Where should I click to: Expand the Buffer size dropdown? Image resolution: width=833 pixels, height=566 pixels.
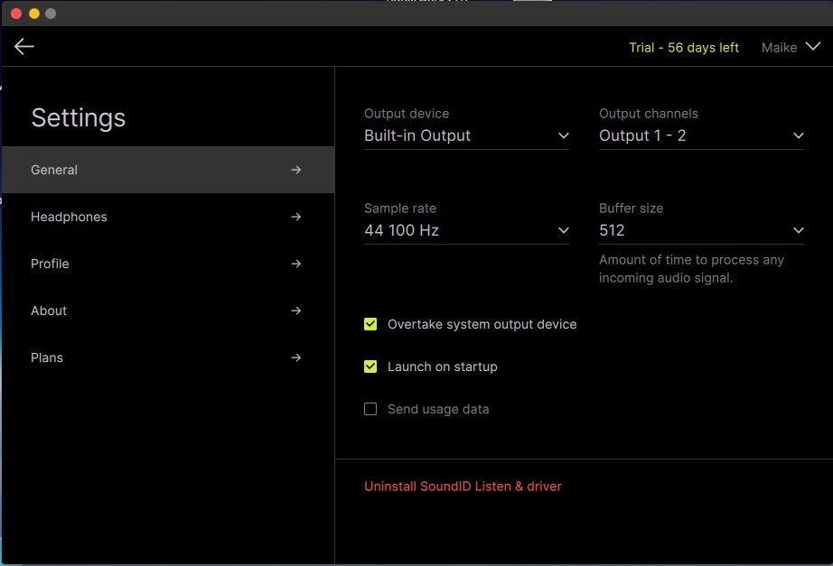[x=701, y=230]
